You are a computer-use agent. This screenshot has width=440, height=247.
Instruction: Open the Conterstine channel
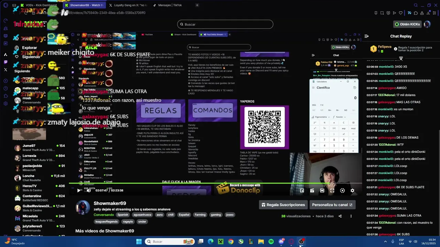(x=40, y=198)
